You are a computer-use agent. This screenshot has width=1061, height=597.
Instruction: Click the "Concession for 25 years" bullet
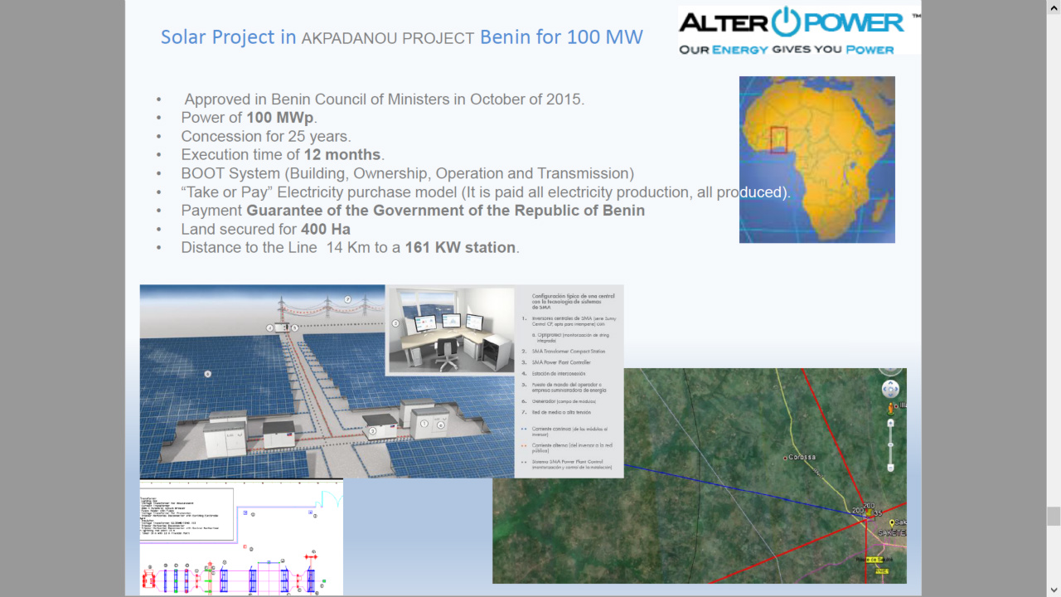tap(266, 136)
